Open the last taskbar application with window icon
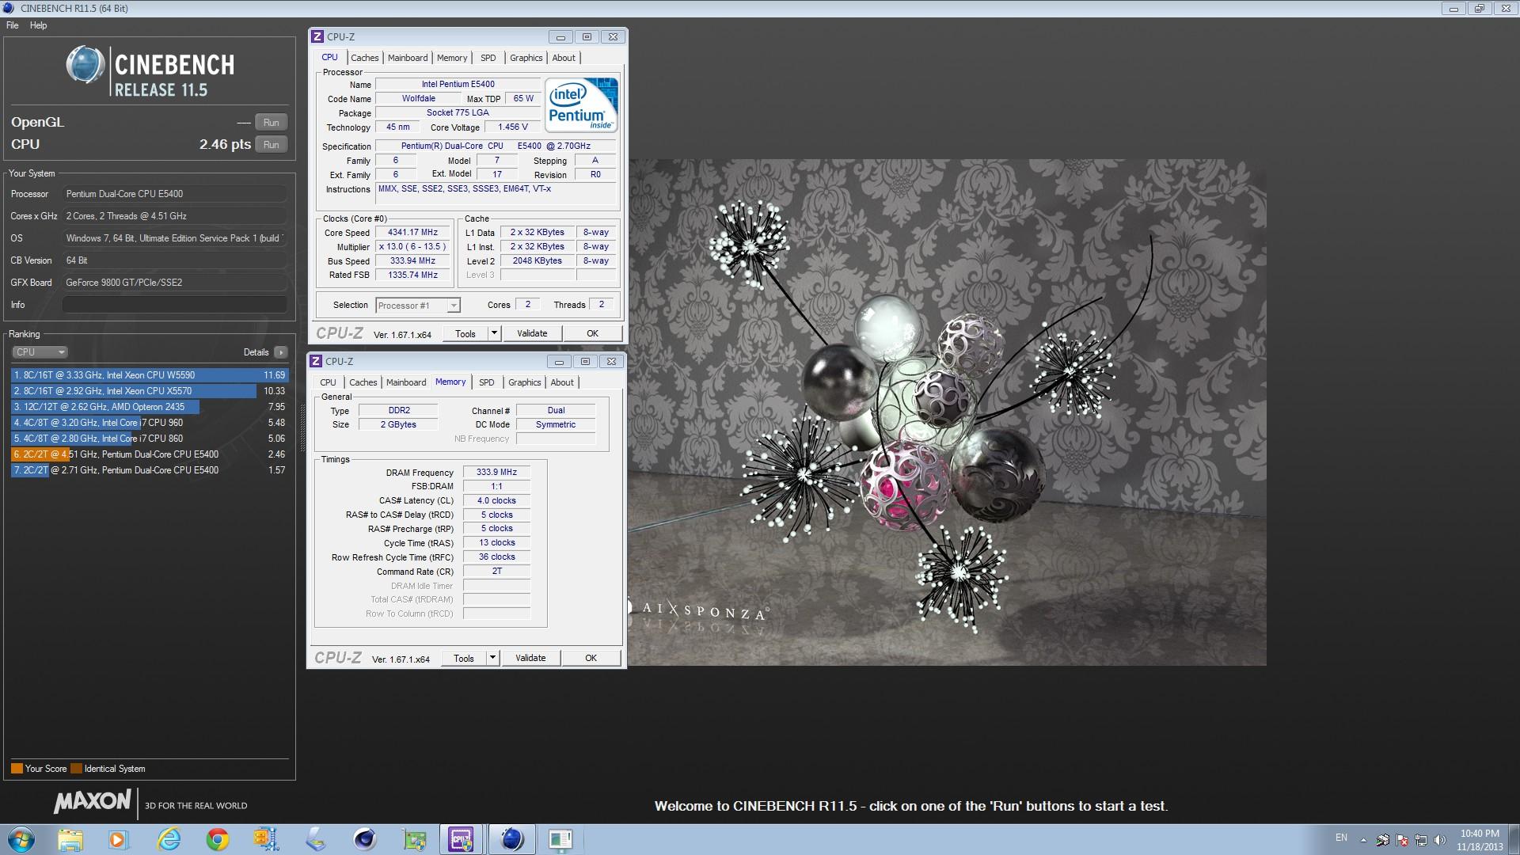The height and width of the screenshot is (855, 1520). (560, 839)
